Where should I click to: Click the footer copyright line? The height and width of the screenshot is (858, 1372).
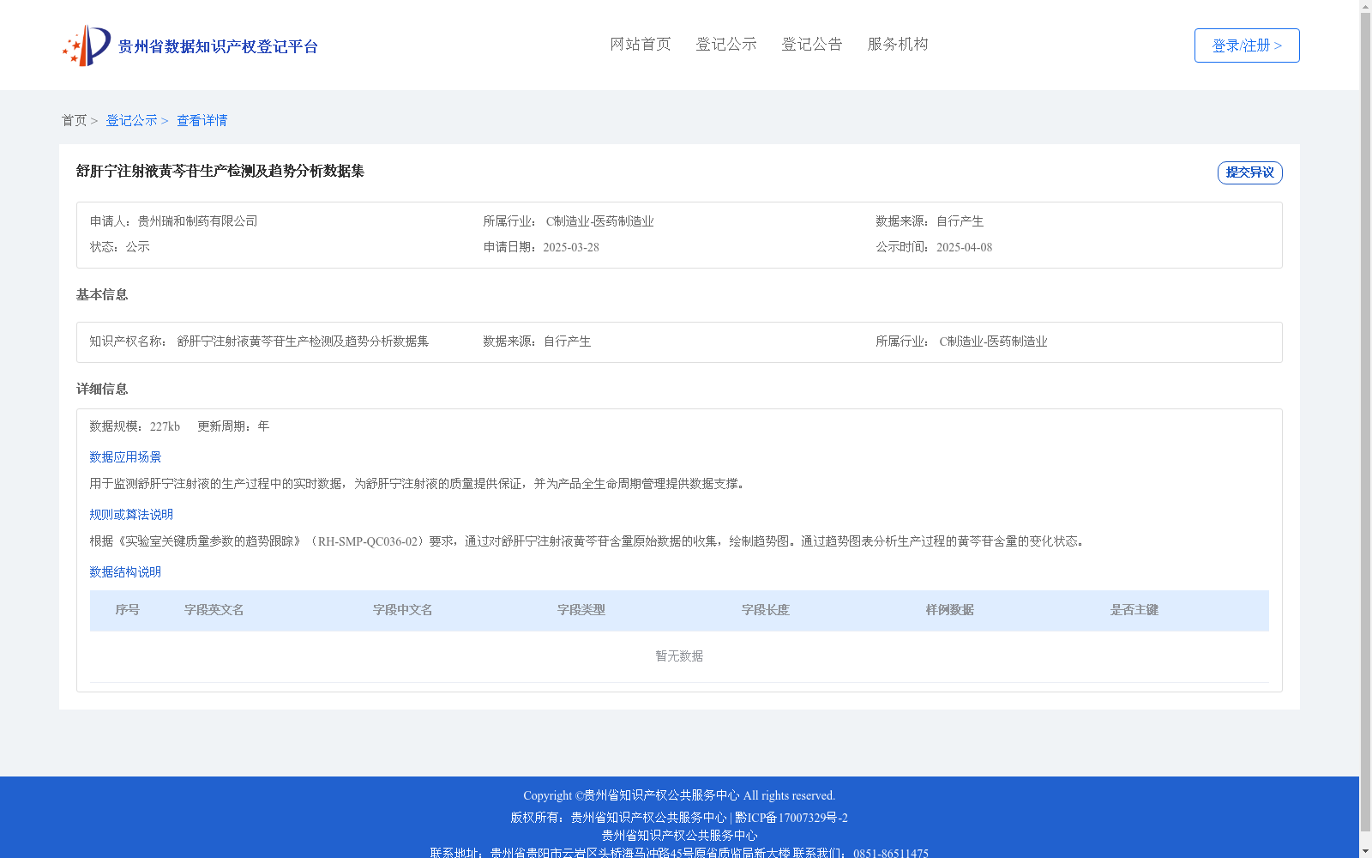coord(679,795)
